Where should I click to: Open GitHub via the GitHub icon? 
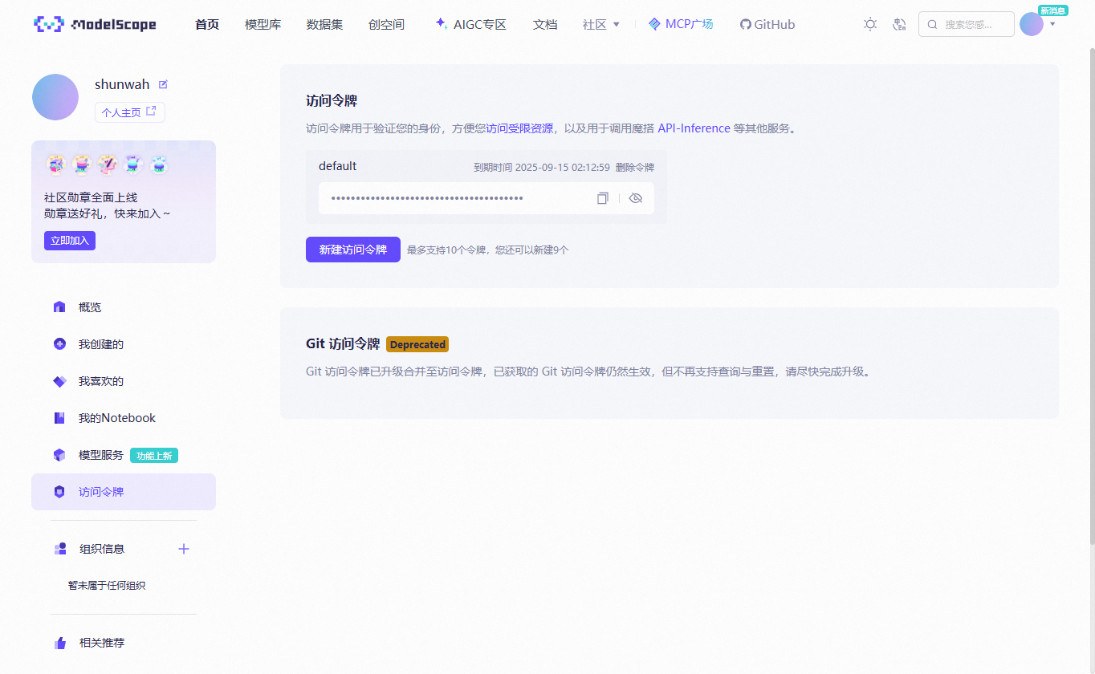click(x=745, y=24)
